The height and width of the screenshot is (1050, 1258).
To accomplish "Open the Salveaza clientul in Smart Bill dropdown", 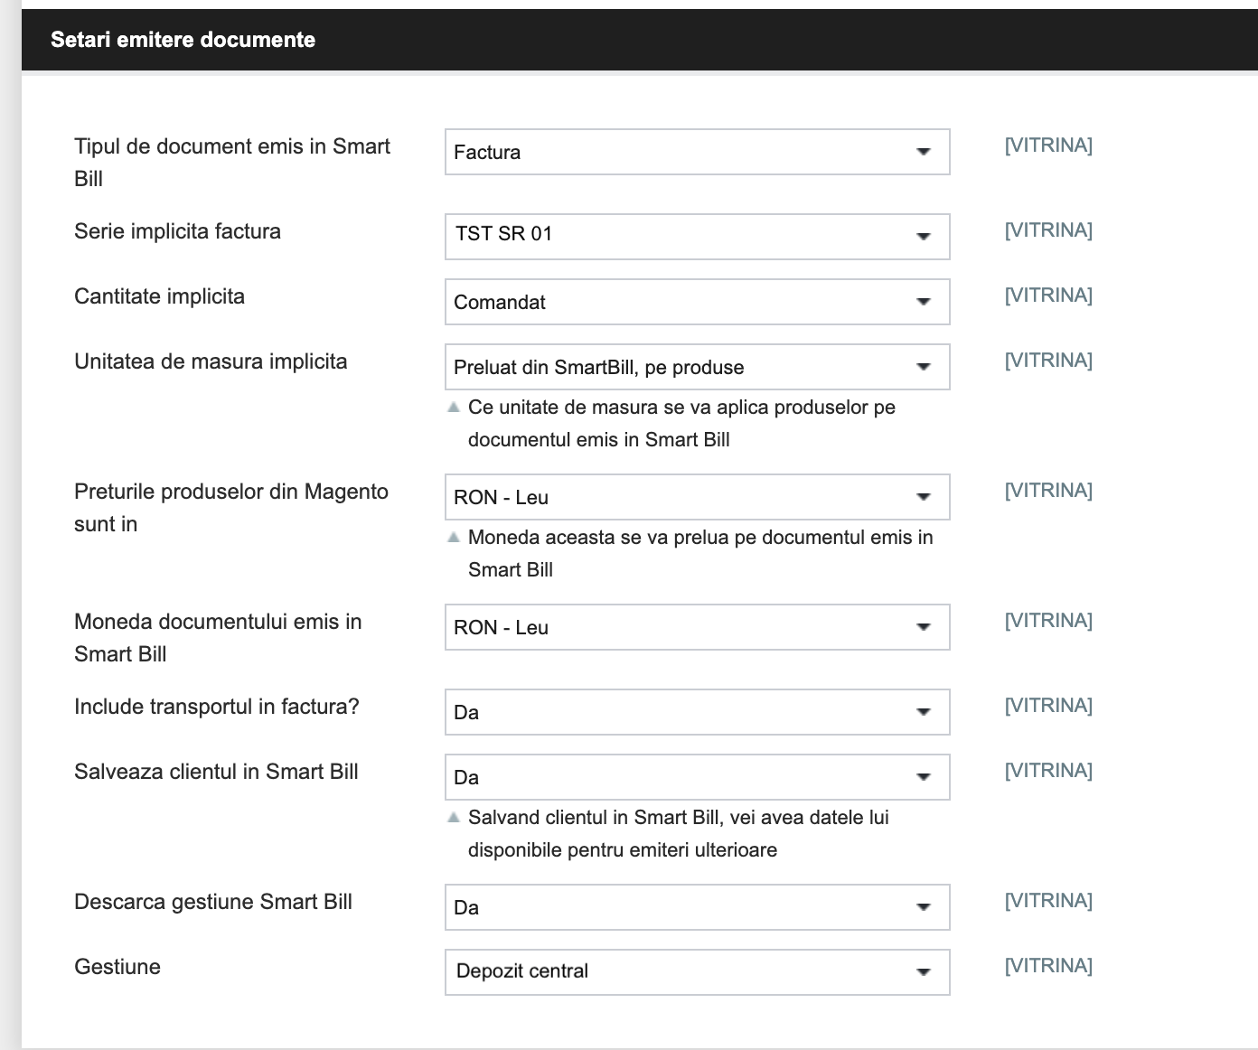I will (x=697, y=777).
